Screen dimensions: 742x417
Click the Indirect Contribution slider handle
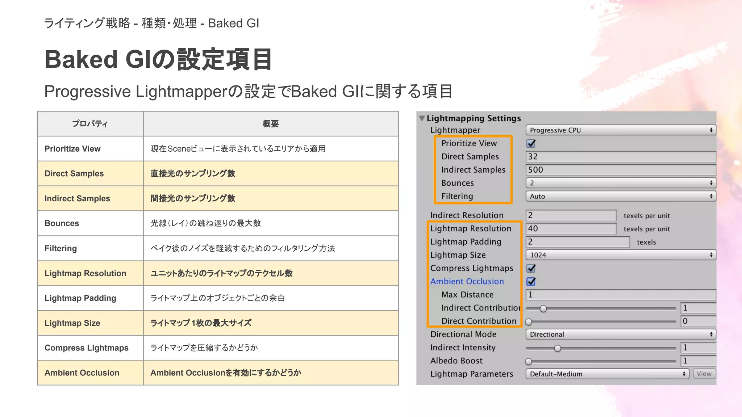pyautogui.click(x=543, y=309)
